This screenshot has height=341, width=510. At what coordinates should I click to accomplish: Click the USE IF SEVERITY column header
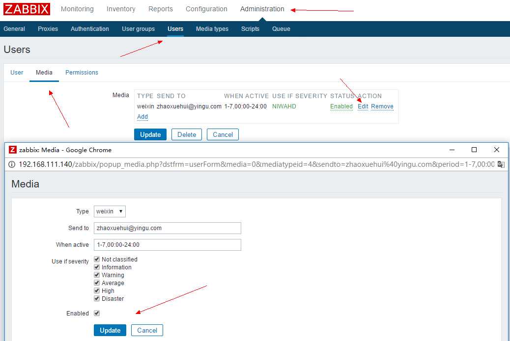[x=300, y=96]
